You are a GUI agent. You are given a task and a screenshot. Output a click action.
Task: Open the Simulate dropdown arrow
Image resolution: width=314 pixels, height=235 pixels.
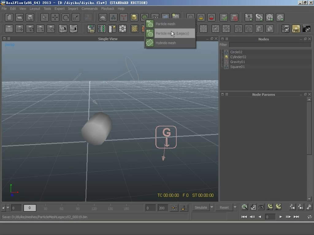(212, 207)
